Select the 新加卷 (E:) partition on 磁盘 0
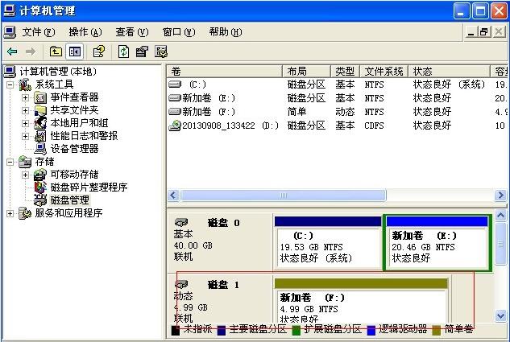This screenshot has height=342, width=510. tap(437, 242)
